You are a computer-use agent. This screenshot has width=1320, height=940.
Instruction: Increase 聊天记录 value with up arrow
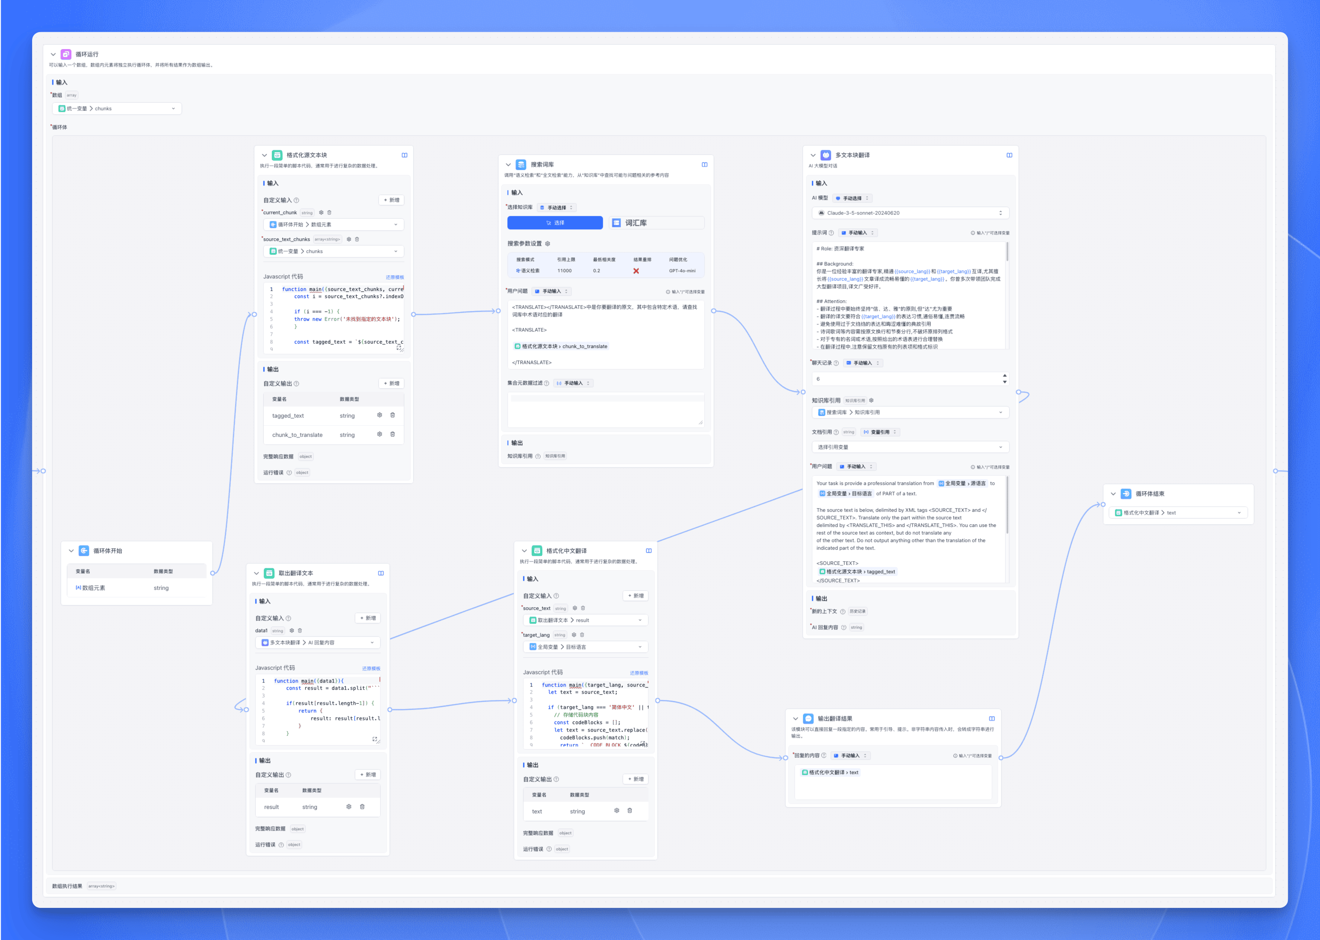tap(1005, 376)
